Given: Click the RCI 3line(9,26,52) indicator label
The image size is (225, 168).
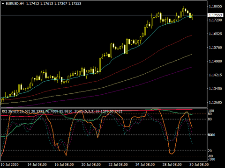Looking at the screenshot, I should coord(16,112).
